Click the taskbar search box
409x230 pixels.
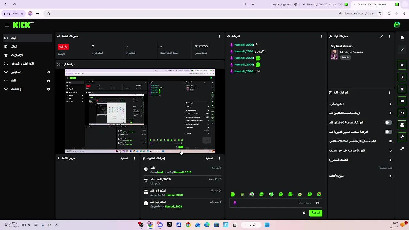coord(251,225)
